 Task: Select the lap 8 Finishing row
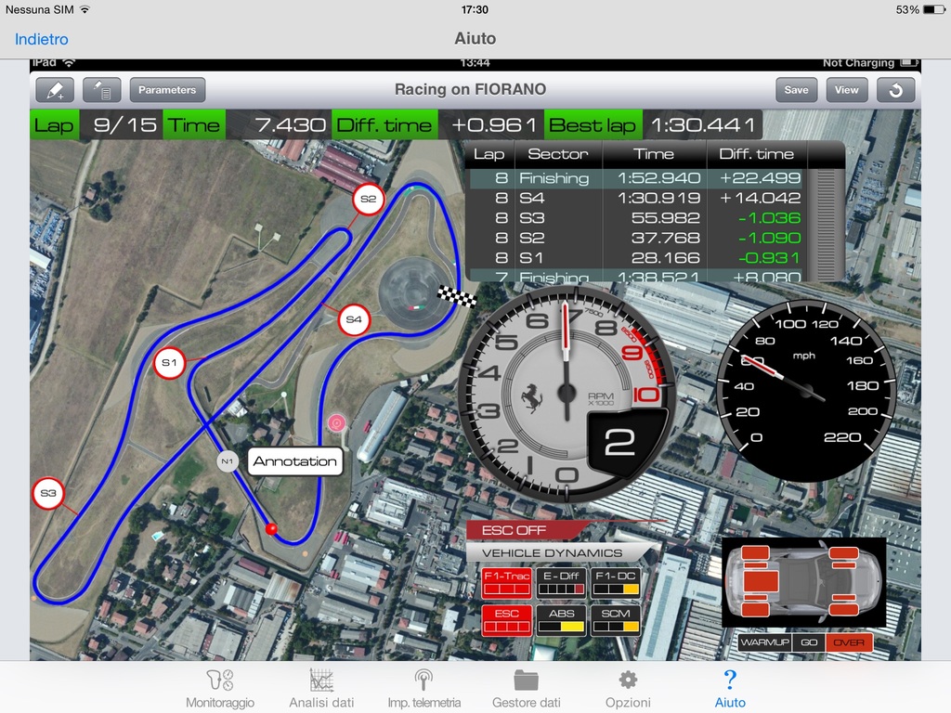pyautogui.click(x=635, y=178)
